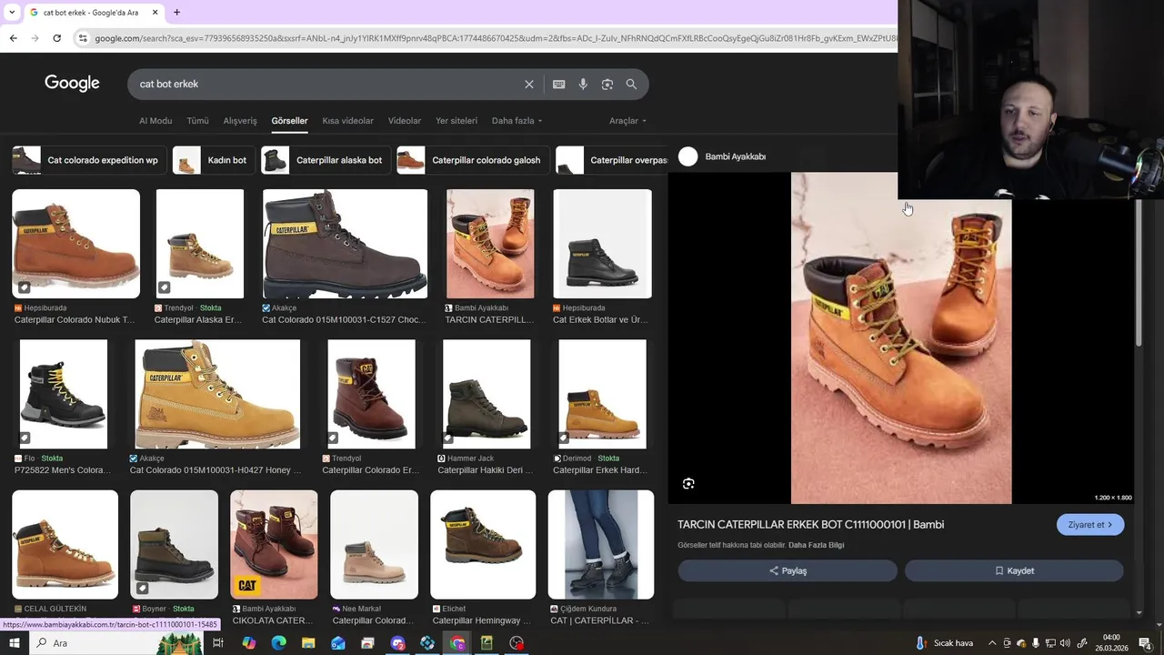Open Hammer Jack Caterpillar Hakiki Deri thumbnail
Screen dimensions: 1164x655
[487, 394]
